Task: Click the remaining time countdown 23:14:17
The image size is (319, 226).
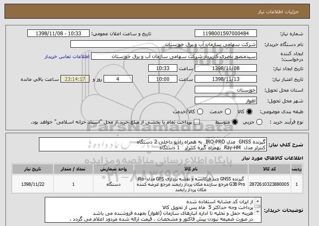Action: pyautogui.click(x=75, y=79)
